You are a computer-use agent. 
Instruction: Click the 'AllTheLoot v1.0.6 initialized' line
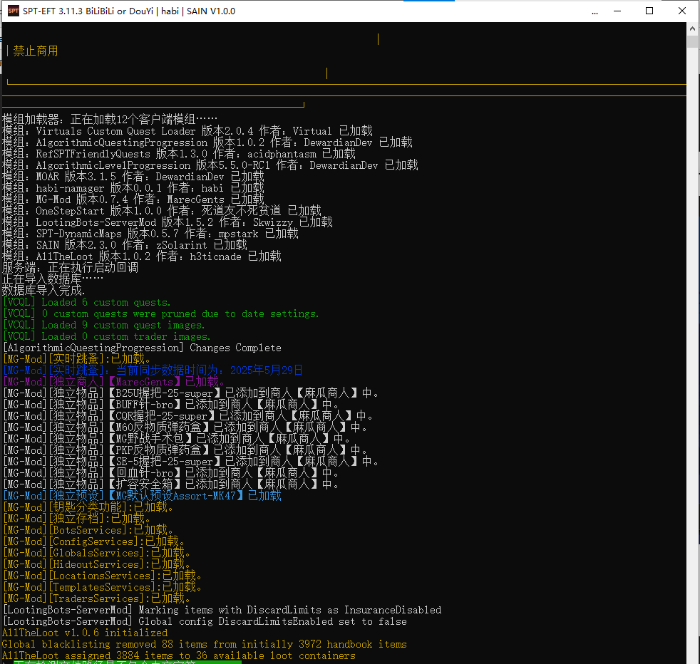85,633
